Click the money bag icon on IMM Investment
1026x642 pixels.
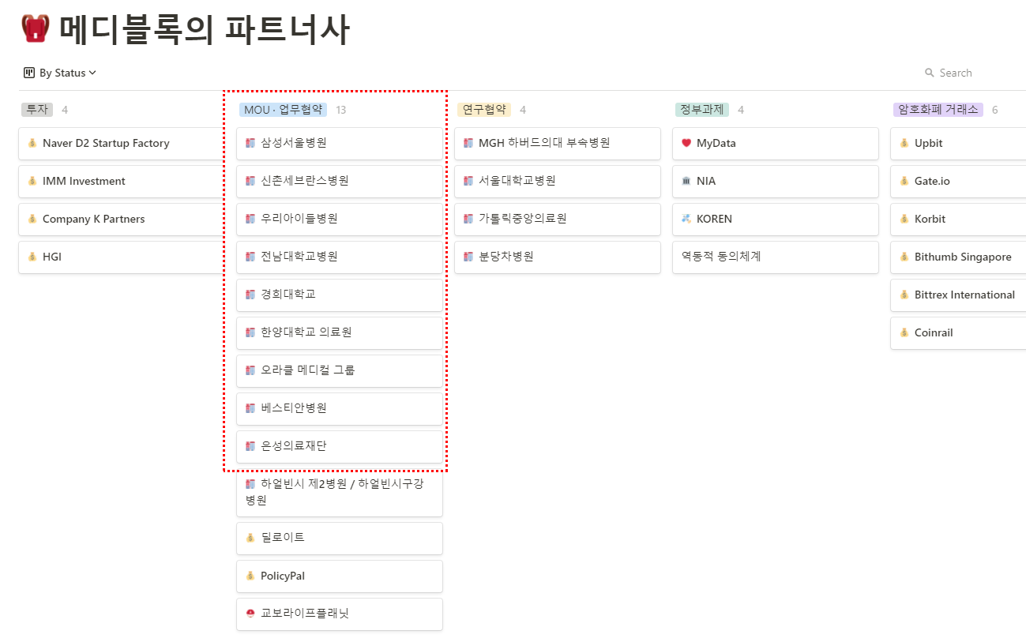click(32, 181)
